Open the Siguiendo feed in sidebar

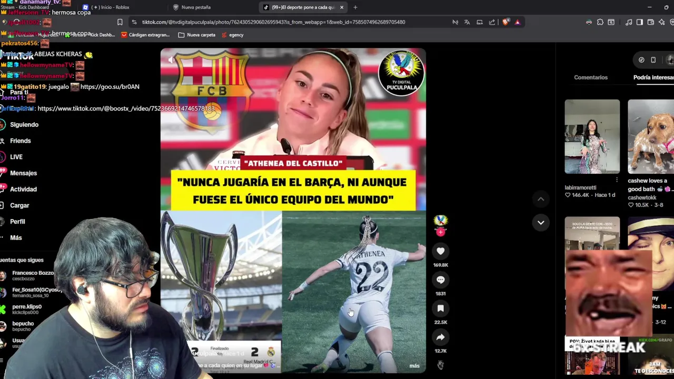point(24,125)
